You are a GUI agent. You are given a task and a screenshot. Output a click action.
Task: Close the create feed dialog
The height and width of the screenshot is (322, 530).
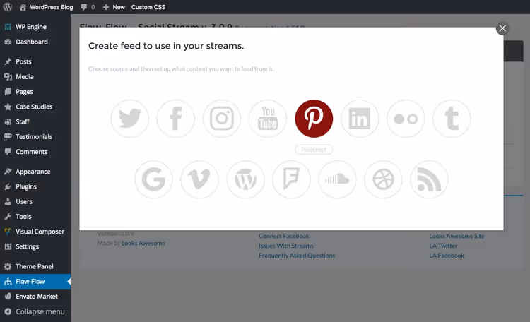coord(502,28)
